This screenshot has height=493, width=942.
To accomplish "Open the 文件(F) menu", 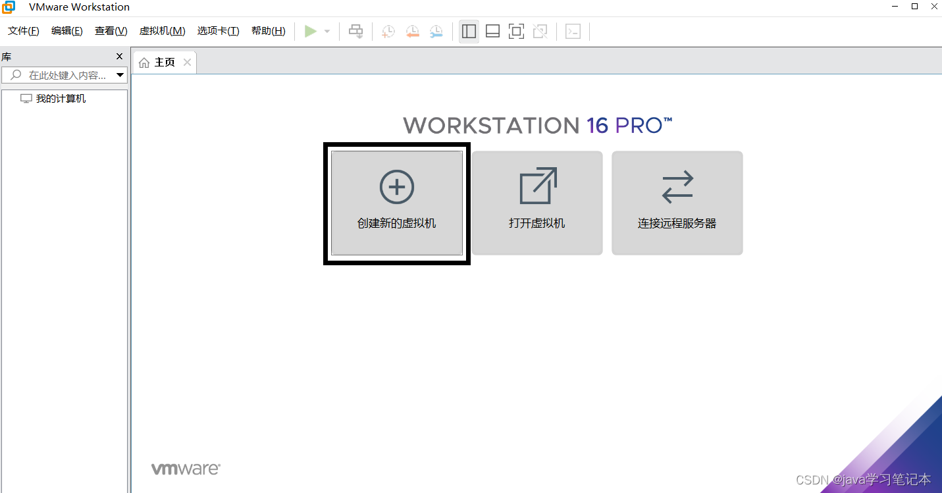I will (x=24, y=31).
